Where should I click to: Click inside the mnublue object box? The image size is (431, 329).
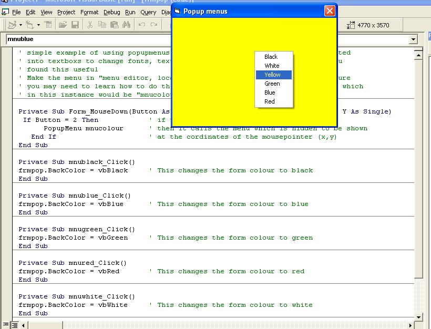[79, 39]
